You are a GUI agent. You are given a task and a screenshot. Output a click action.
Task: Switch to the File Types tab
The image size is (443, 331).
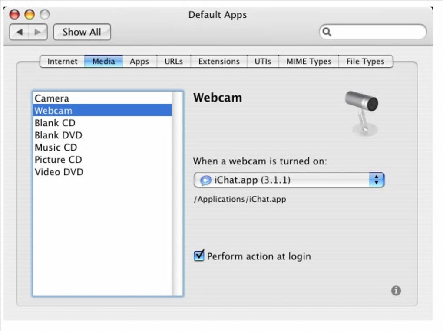[x=365, y=61]
